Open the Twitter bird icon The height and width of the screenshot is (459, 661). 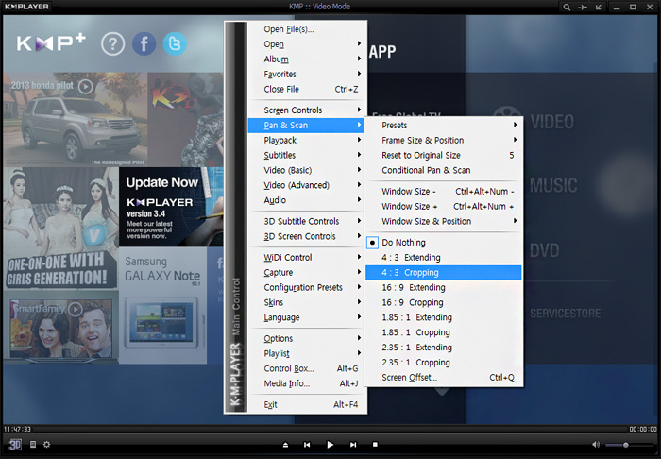click(x=175, y=43)
